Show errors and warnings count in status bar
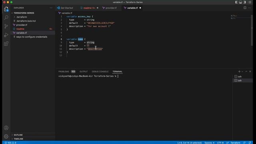256x144 pixels. point(10,143)
